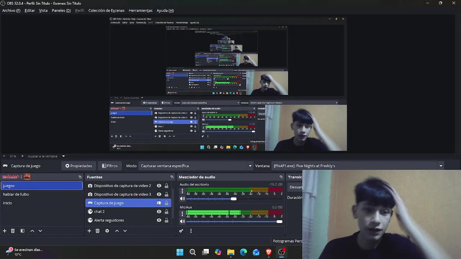Open Brave browser from taskbar
The image size is (461, 259).
click(269, 252)
